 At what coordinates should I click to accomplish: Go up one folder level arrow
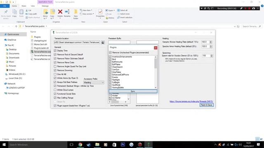[x=16, y=26]
